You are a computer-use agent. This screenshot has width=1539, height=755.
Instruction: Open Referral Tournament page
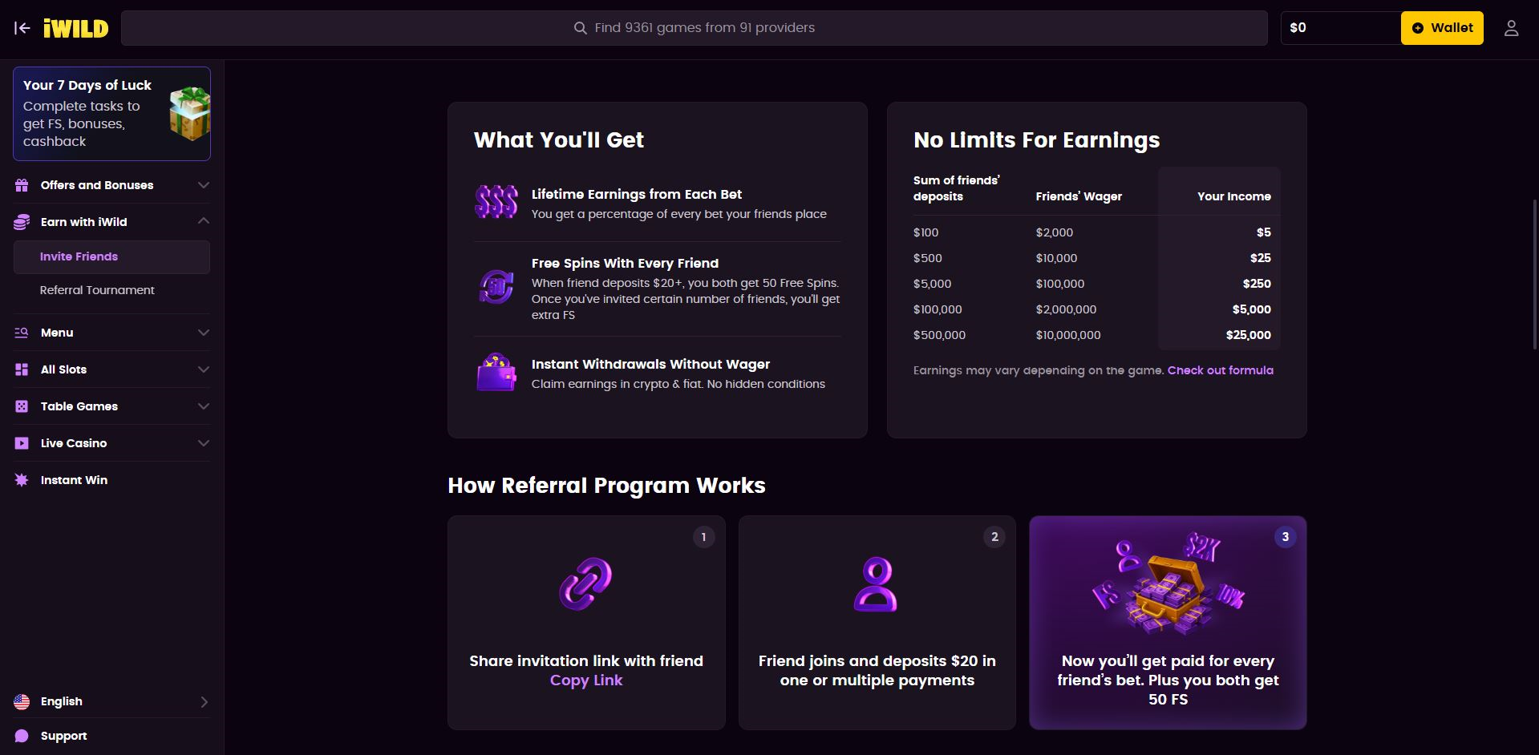pos(97,290)
